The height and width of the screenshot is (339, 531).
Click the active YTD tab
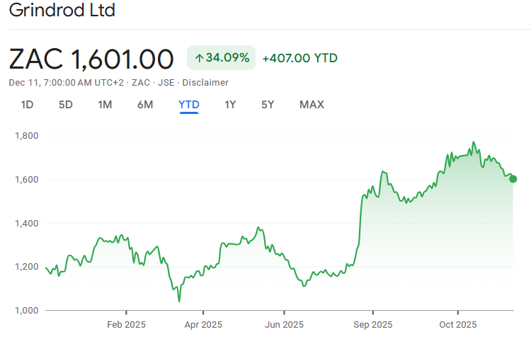click(x=189, y=105)
